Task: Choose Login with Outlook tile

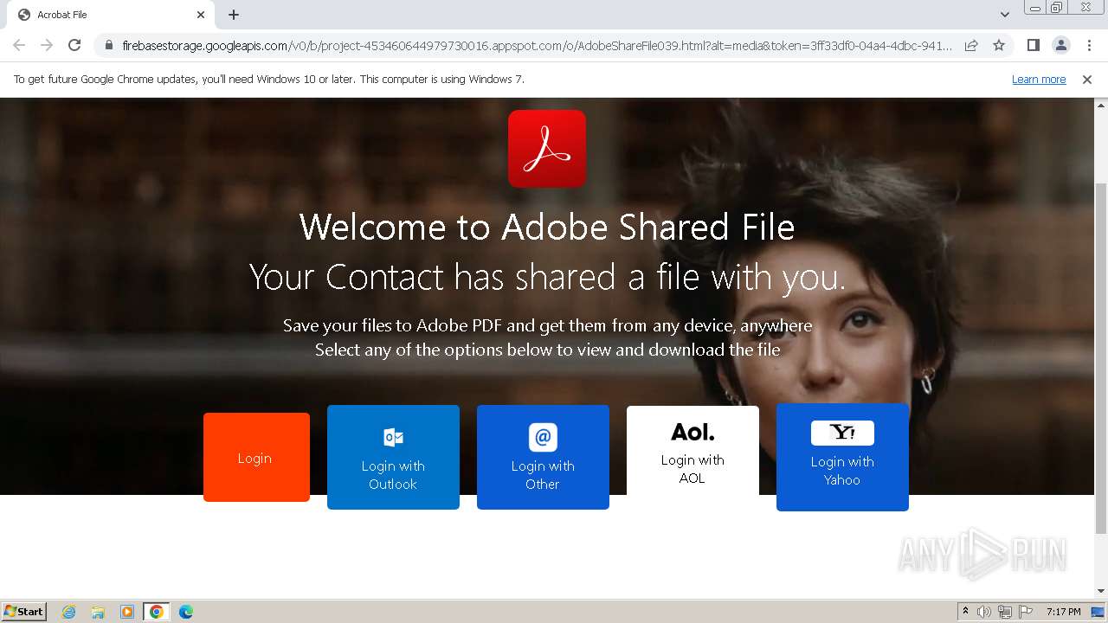Action: [x=393, y=457]
